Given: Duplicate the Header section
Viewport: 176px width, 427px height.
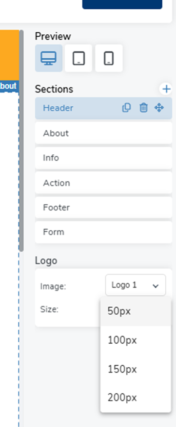Looking at the screenshot, I should click(126, 108).
